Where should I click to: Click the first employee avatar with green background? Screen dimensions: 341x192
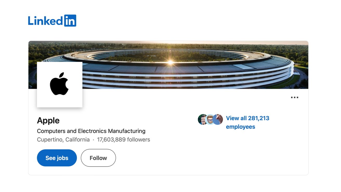coord(202,119)
